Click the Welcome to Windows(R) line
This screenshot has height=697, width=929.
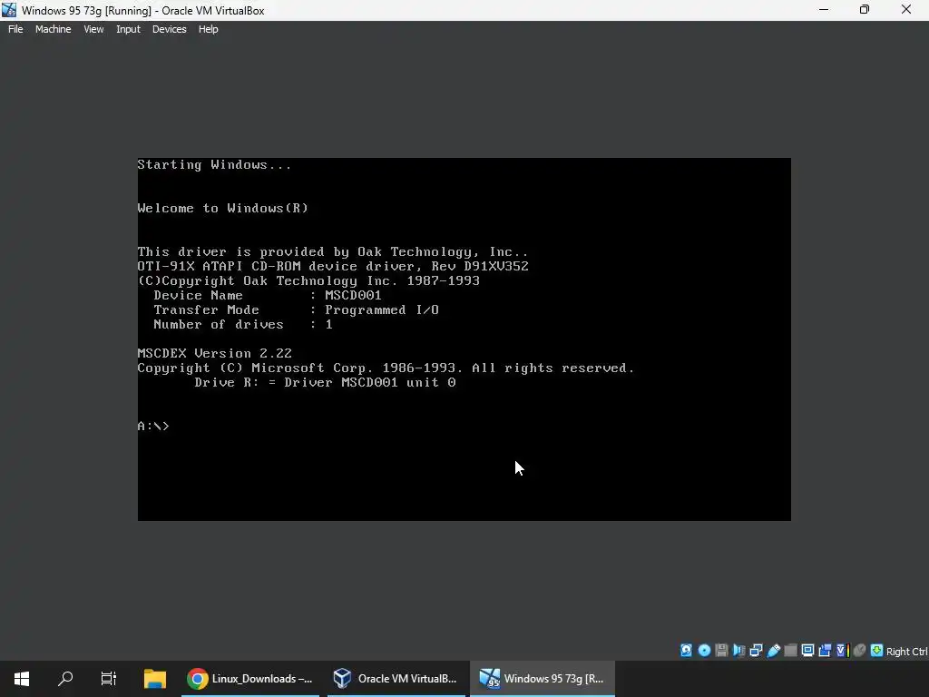[x=223, y=208]
